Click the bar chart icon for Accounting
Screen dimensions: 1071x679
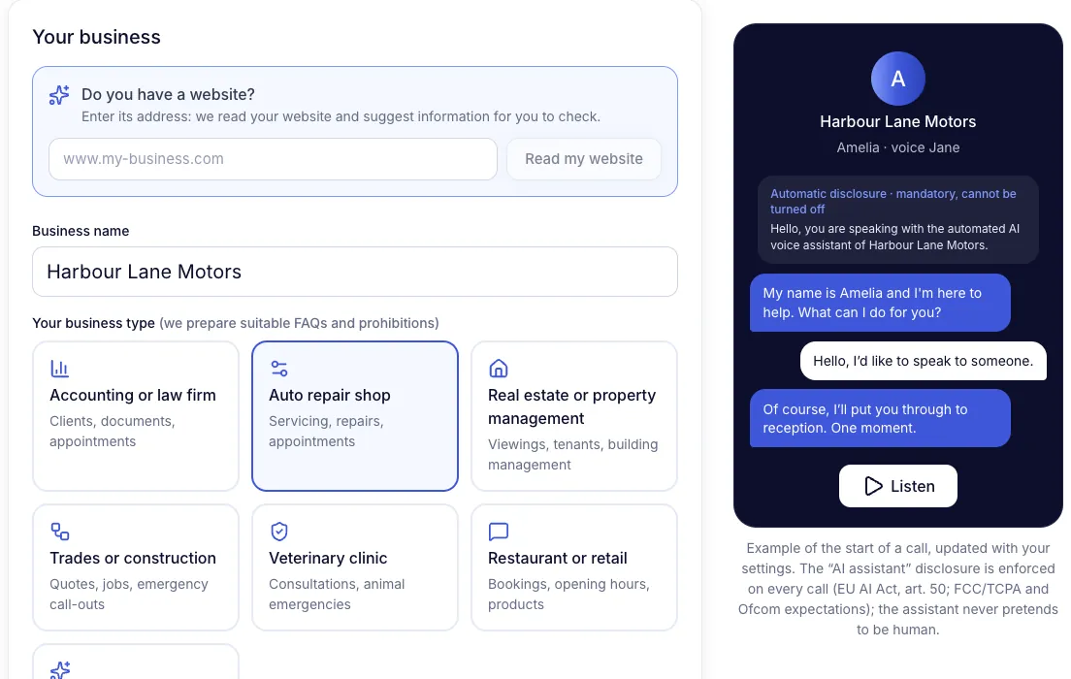[x=59, y=369]
